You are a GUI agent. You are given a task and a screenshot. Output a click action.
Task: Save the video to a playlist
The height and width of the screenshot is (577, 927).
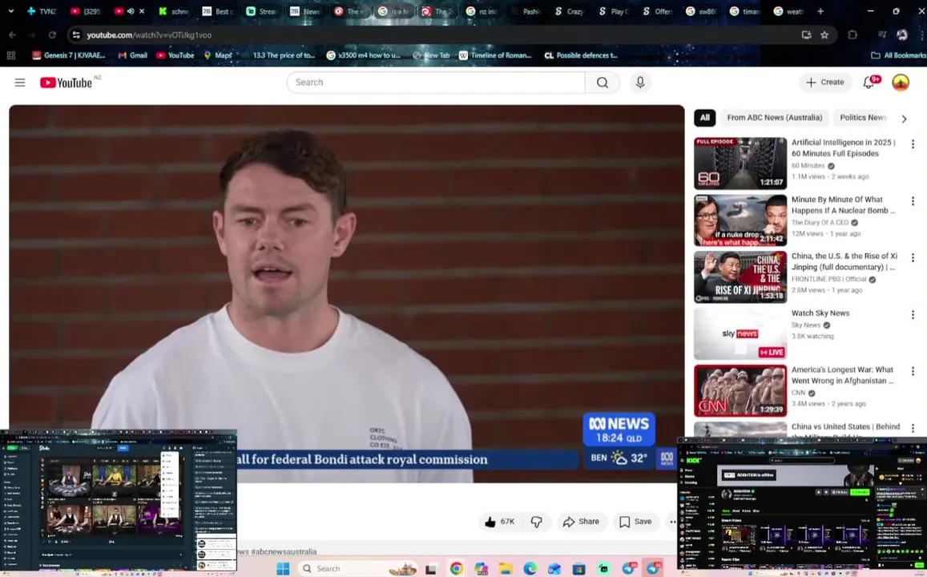coord(635,522)
